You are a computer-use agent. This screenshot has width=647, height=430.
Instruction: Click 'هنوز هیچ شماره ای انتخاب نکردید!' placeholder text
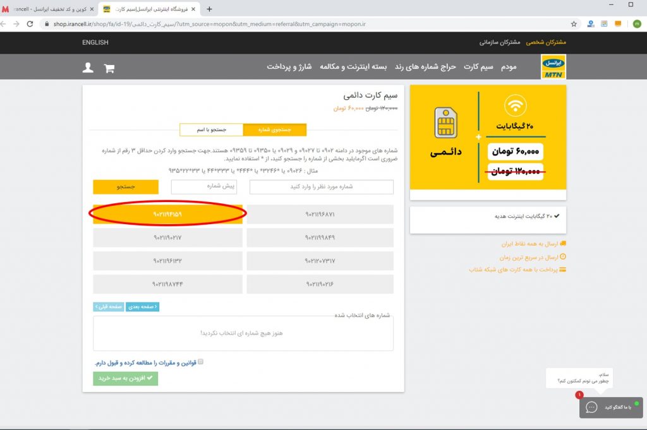[x=242, y=333]
